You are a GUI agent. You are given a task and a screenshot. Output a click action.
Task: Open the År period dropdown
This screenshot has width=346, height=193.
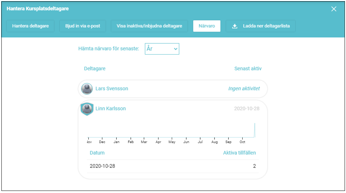point(162,49)
